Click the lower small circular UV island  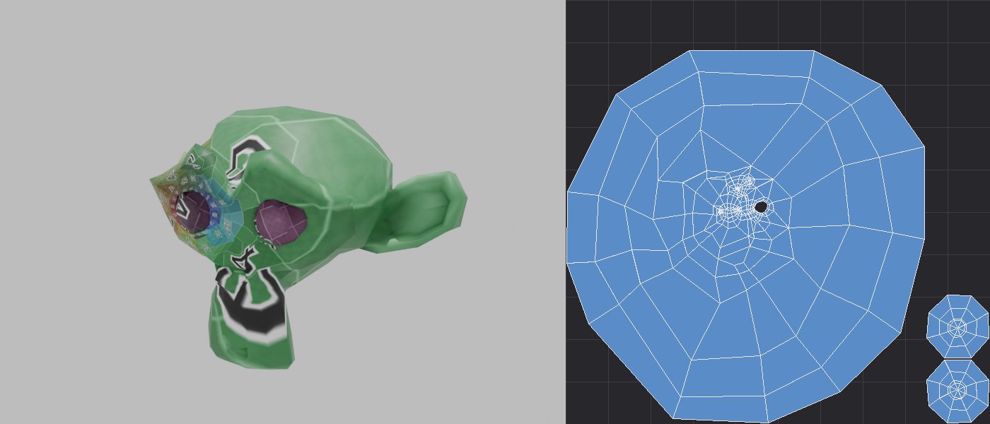coord(957,391)
